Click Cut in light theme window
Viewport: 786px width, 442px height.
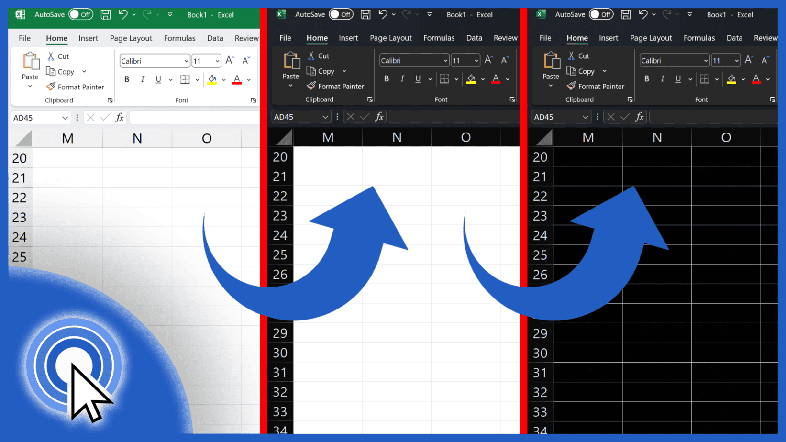click(x=58, y=56)
